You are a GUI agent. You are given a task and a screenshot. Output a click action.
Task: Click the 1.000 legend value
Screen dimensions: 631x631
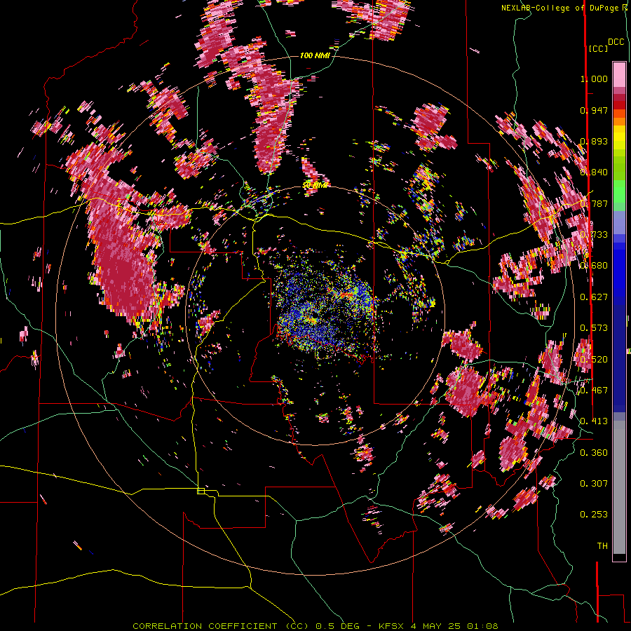coord(594,79)
